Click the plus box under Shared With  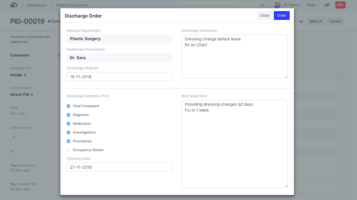click(14, 137)
